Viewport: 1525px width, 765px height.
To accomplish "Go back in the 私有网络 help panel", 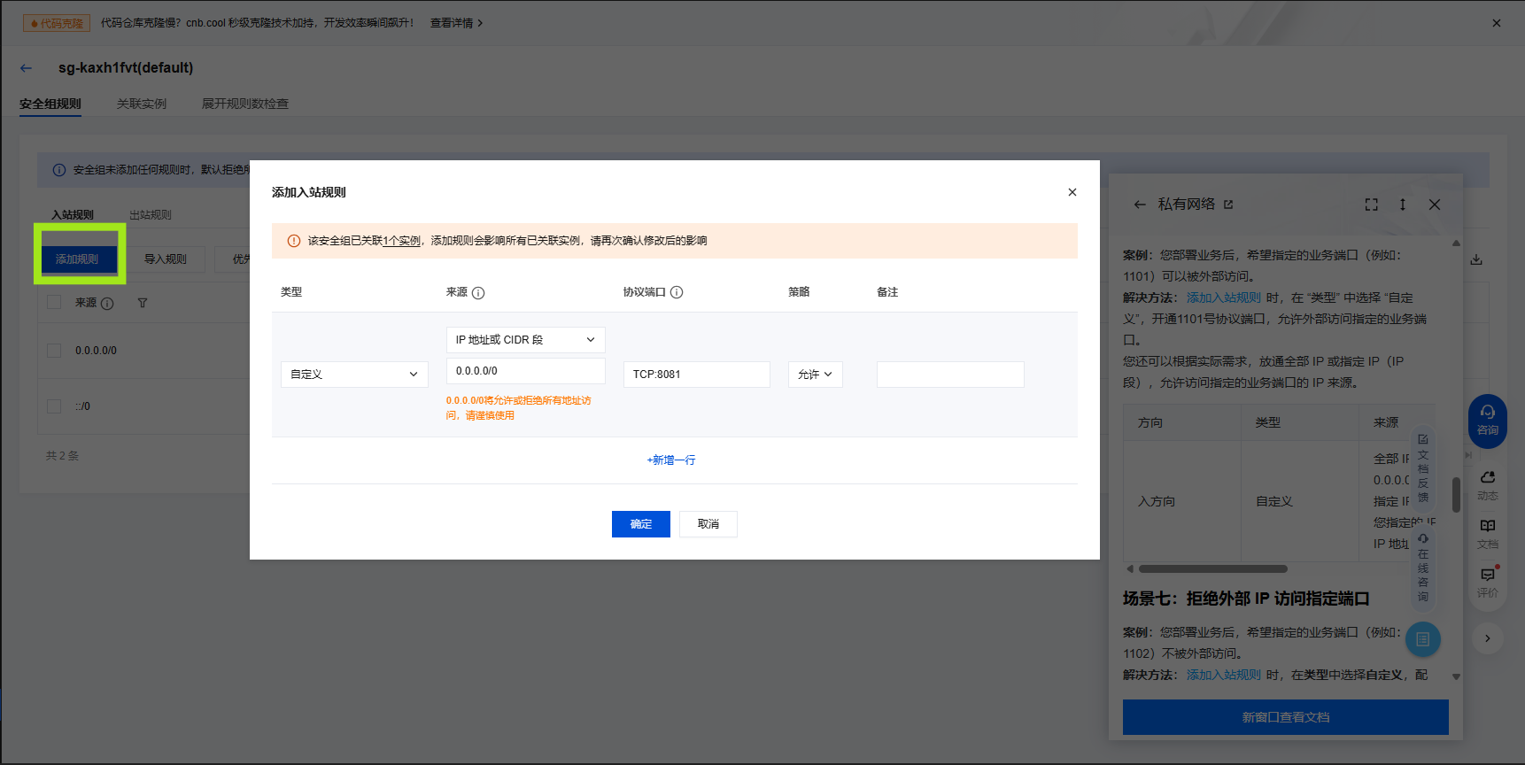I will point(1140,205).
